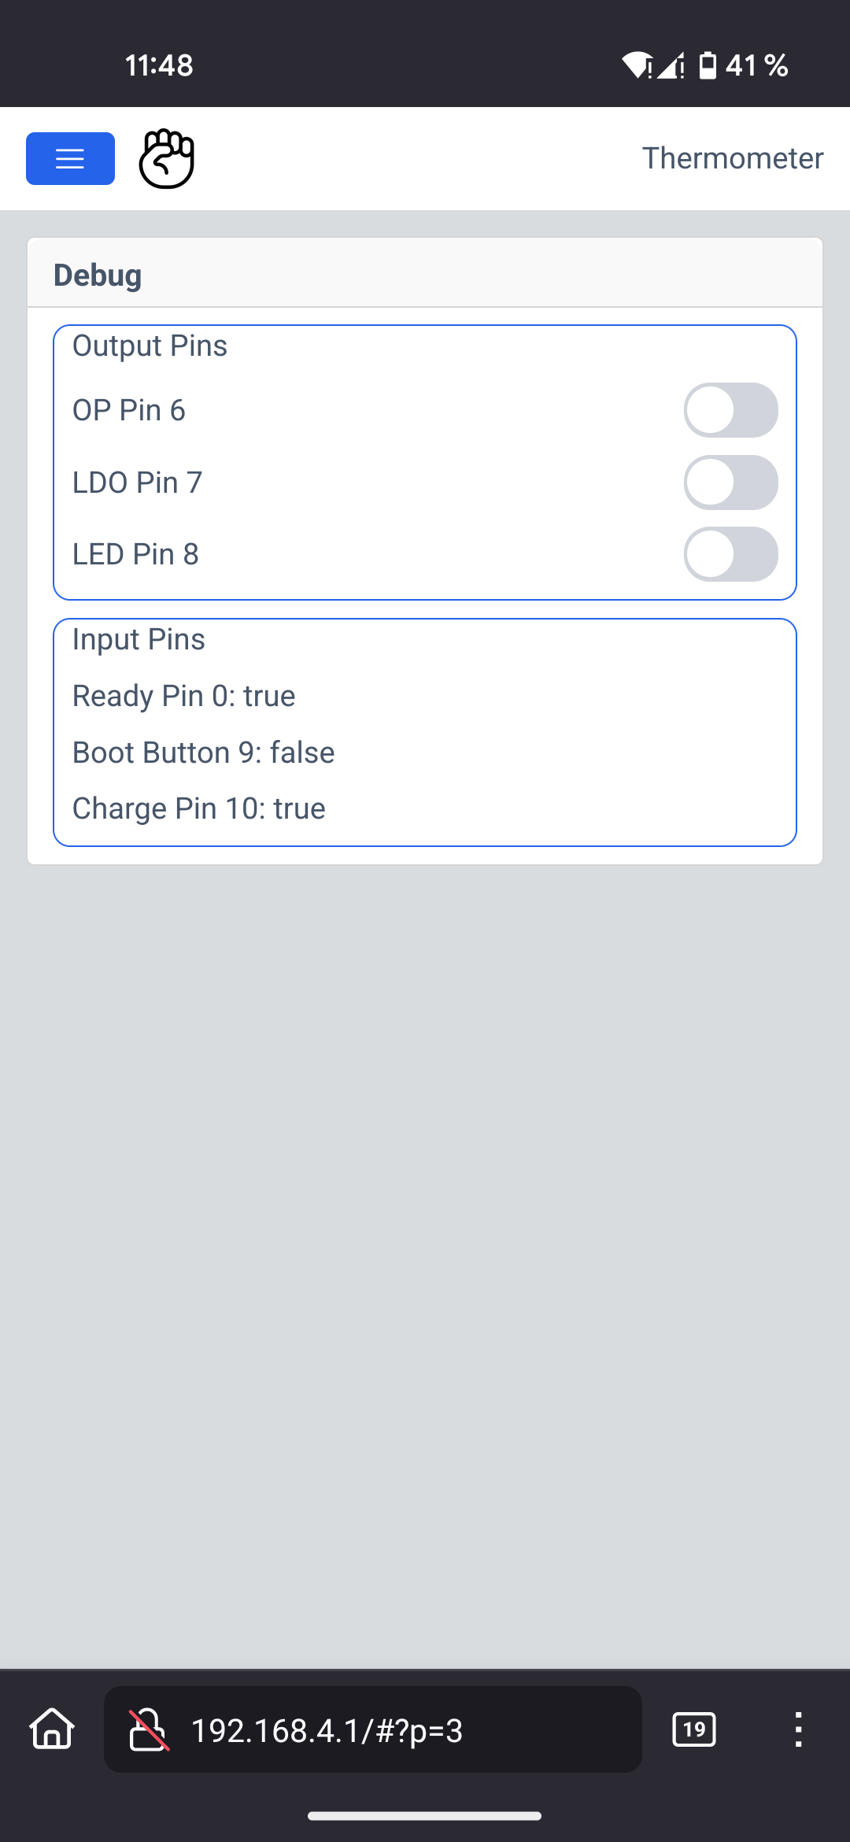850x1842 pixels.
Task: Tap the cellular signal status icon
Action: pos(671,65)
